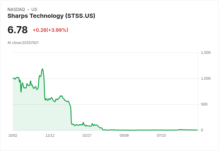Select the 10/02 date on x-axis

(x=13, y=136)
